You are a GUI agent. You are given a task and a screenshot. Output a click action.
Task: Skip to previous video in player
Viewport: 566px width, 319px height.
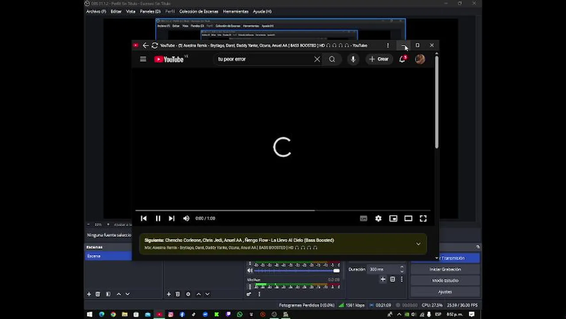[x=143, y=218]
